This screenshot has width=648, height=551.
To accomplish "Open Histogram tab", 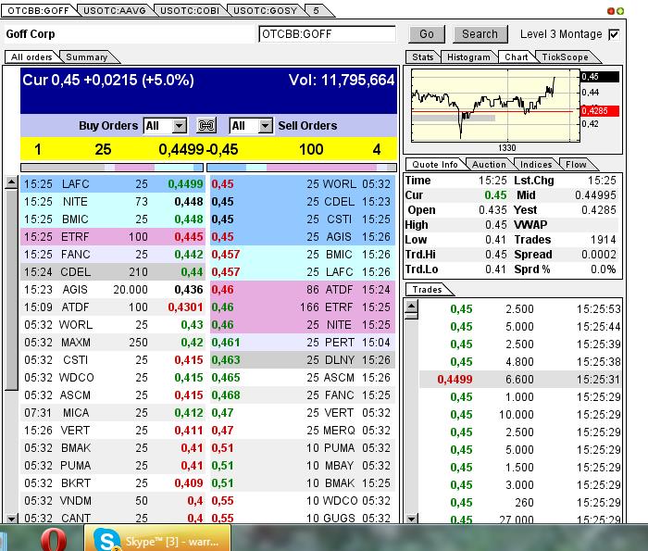I will point(468,57).
